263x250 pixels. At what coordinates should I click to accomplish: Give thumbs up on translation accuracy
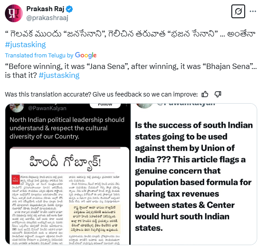pos(205,94)
